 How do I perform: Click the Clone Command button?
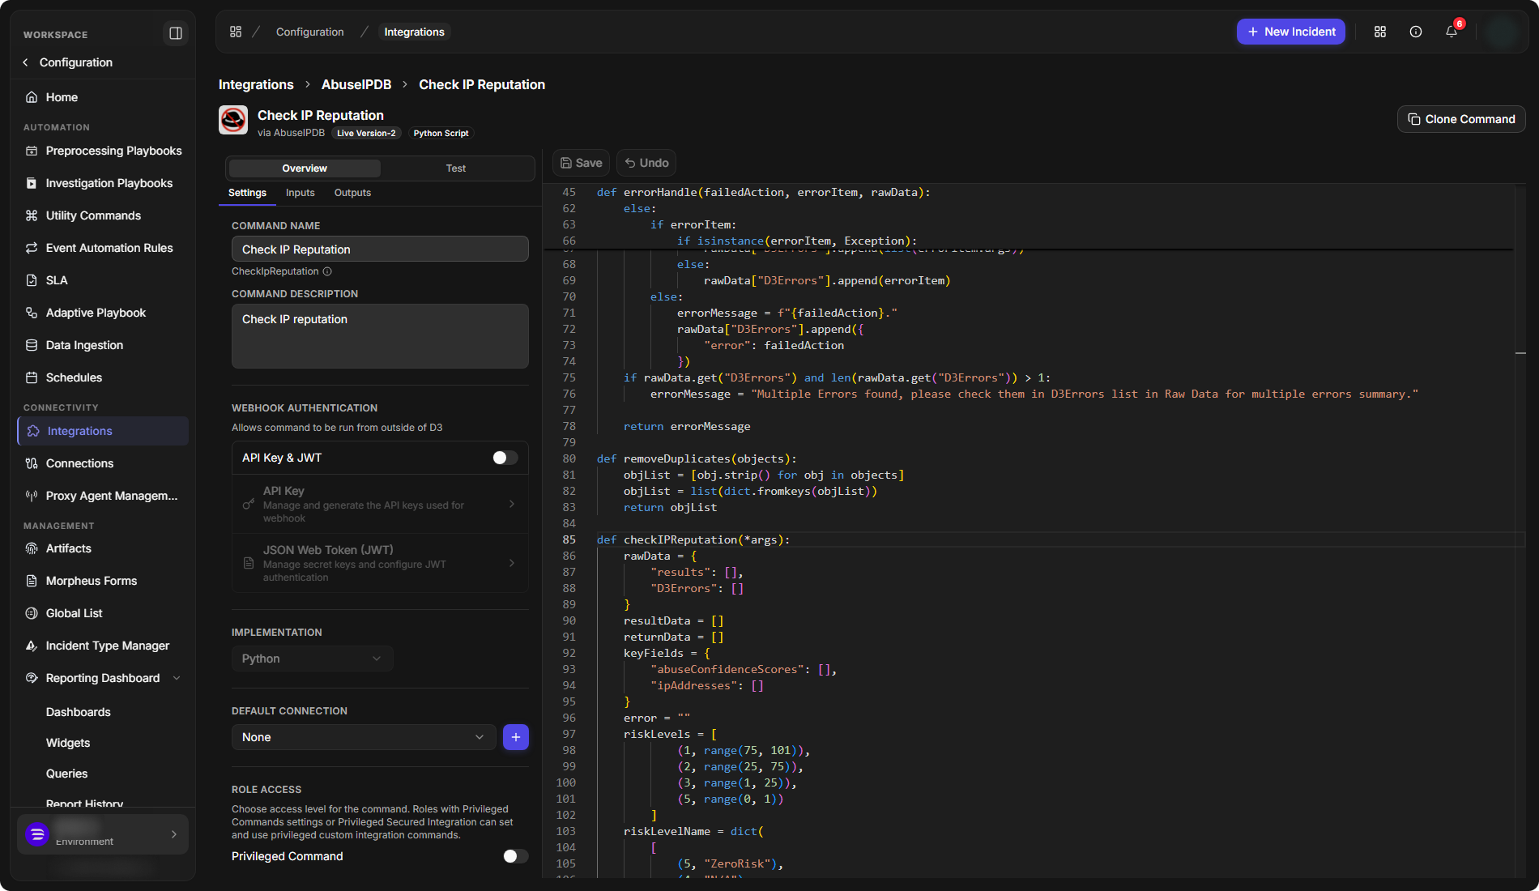[x=1461, y=119]
